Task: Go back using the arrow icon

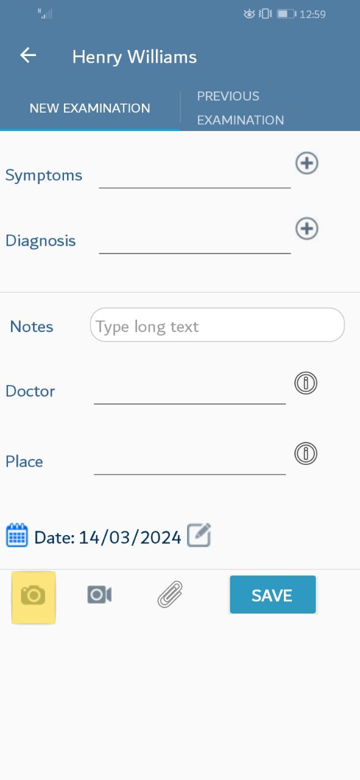Action: tap(28, 55)
